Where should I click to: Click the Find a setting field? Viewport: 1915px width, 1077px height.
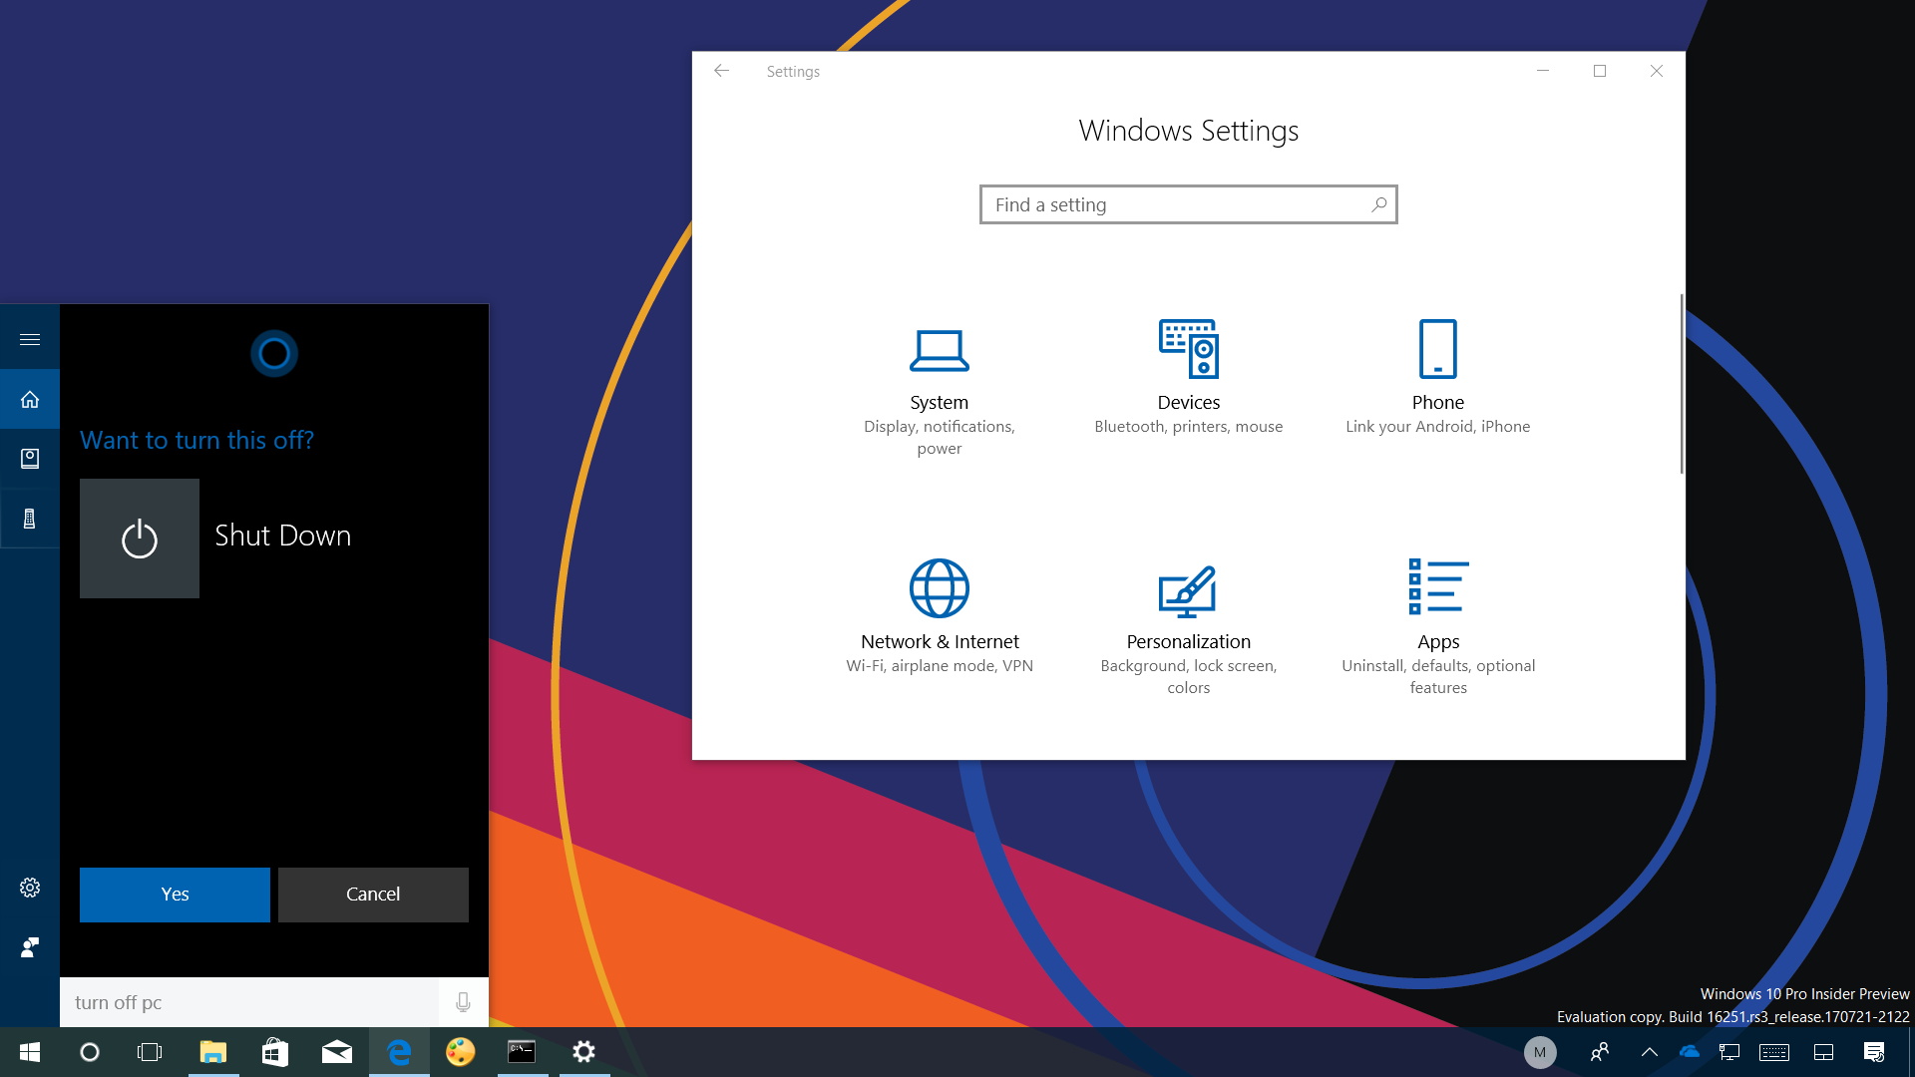(1189, 204)
